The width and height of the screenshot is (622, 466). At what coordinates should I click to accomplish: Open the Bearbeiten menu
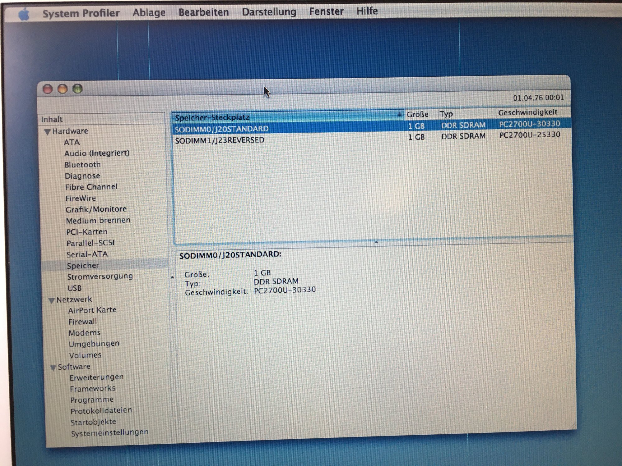coord(204,12)
